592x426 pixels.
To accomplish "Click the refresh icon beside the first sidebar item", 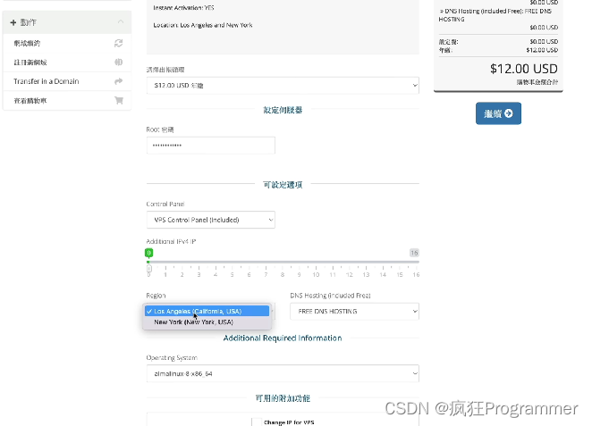I will tap(118, 43).
